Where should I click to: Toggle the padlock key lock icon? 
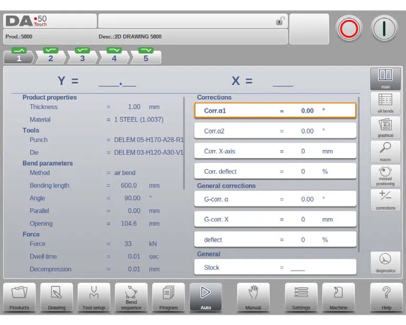pyautogui.click(x=280, y=21)
